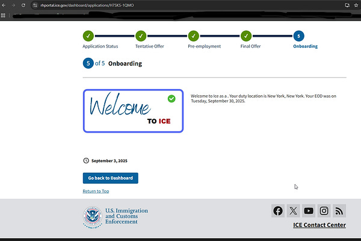Click the browser back arrow
361x241 pixels.
click(x=4, y=5)
